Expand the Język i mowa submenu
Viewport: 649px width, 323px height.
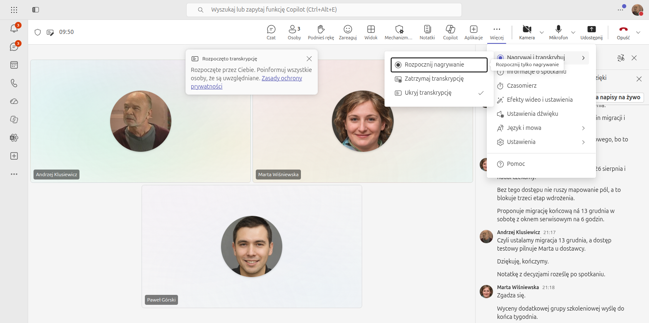click(541, 128)
